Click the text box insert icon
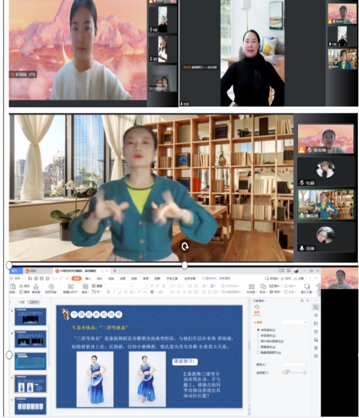 tap(251, 286)
